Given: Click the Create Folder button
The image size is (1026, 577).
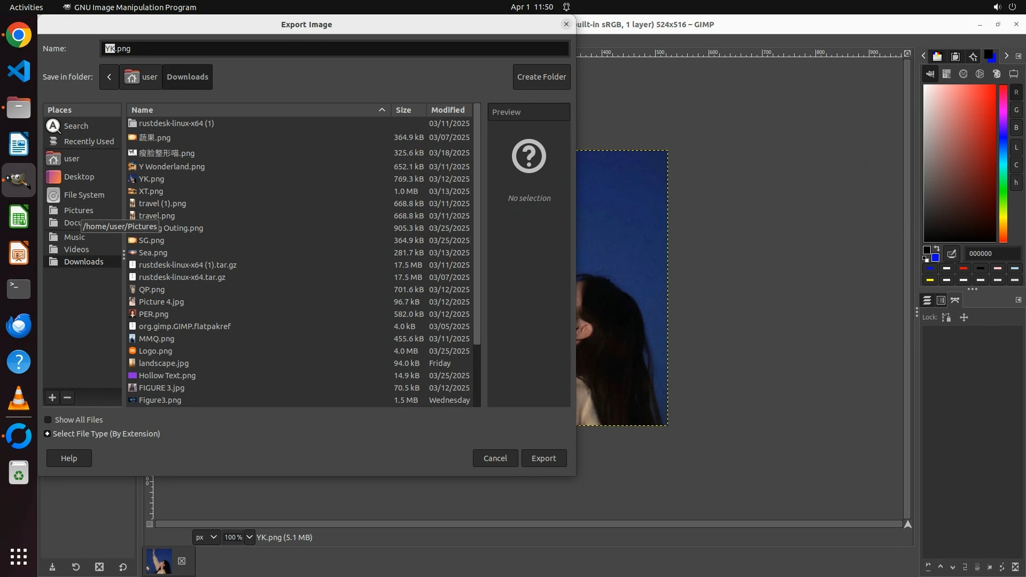Looking at the screenshot, I should 541,77.
